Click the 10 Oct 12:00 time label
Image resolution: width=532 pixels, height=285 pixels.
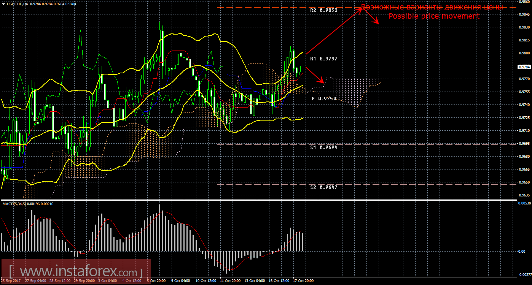coord(206,281)
